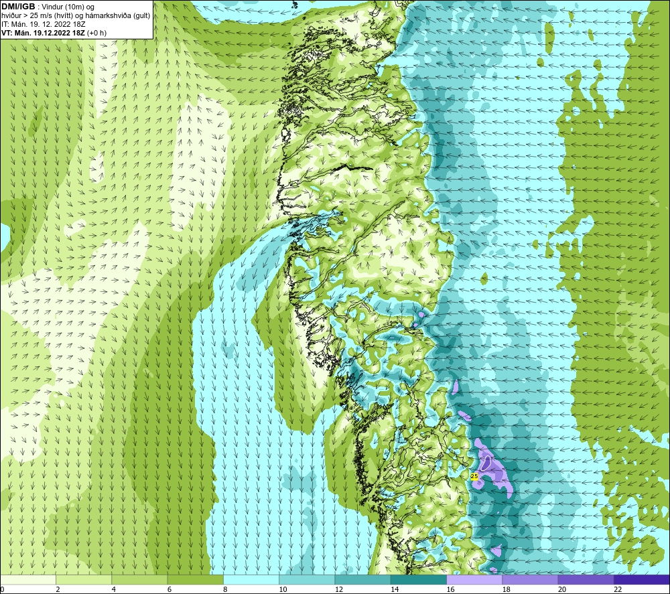
Task: Click the legend scale label "20"
Action: pos(562,589)
